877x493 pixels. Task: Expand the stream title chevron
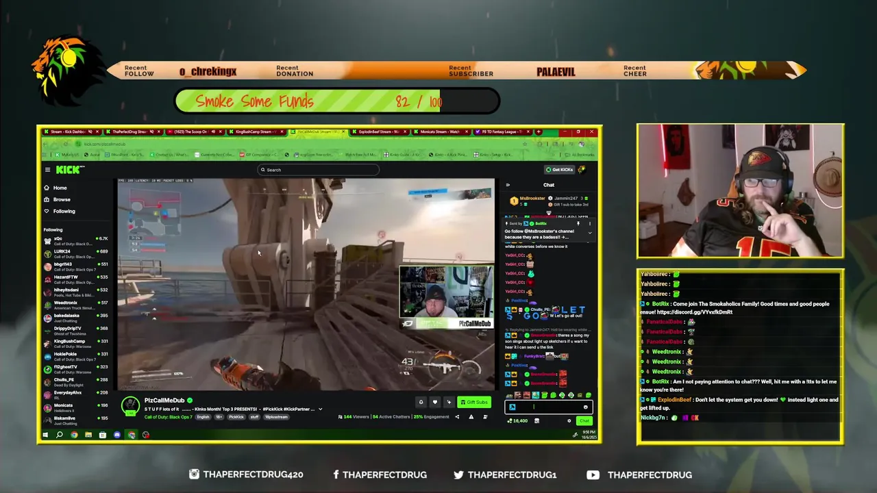[x=320, y=409]
